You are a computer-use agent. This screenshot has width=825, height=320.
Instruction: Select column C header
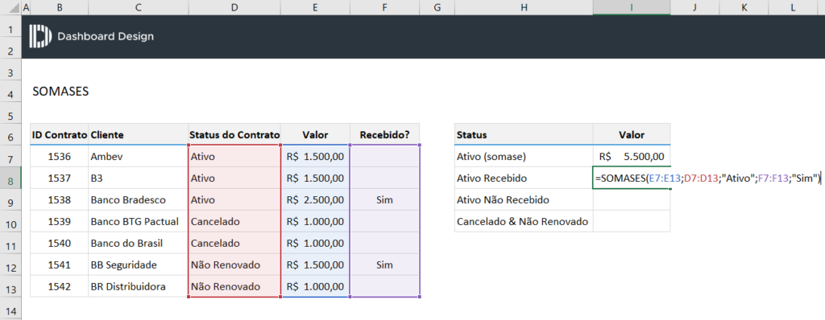[x=139, y=7]
